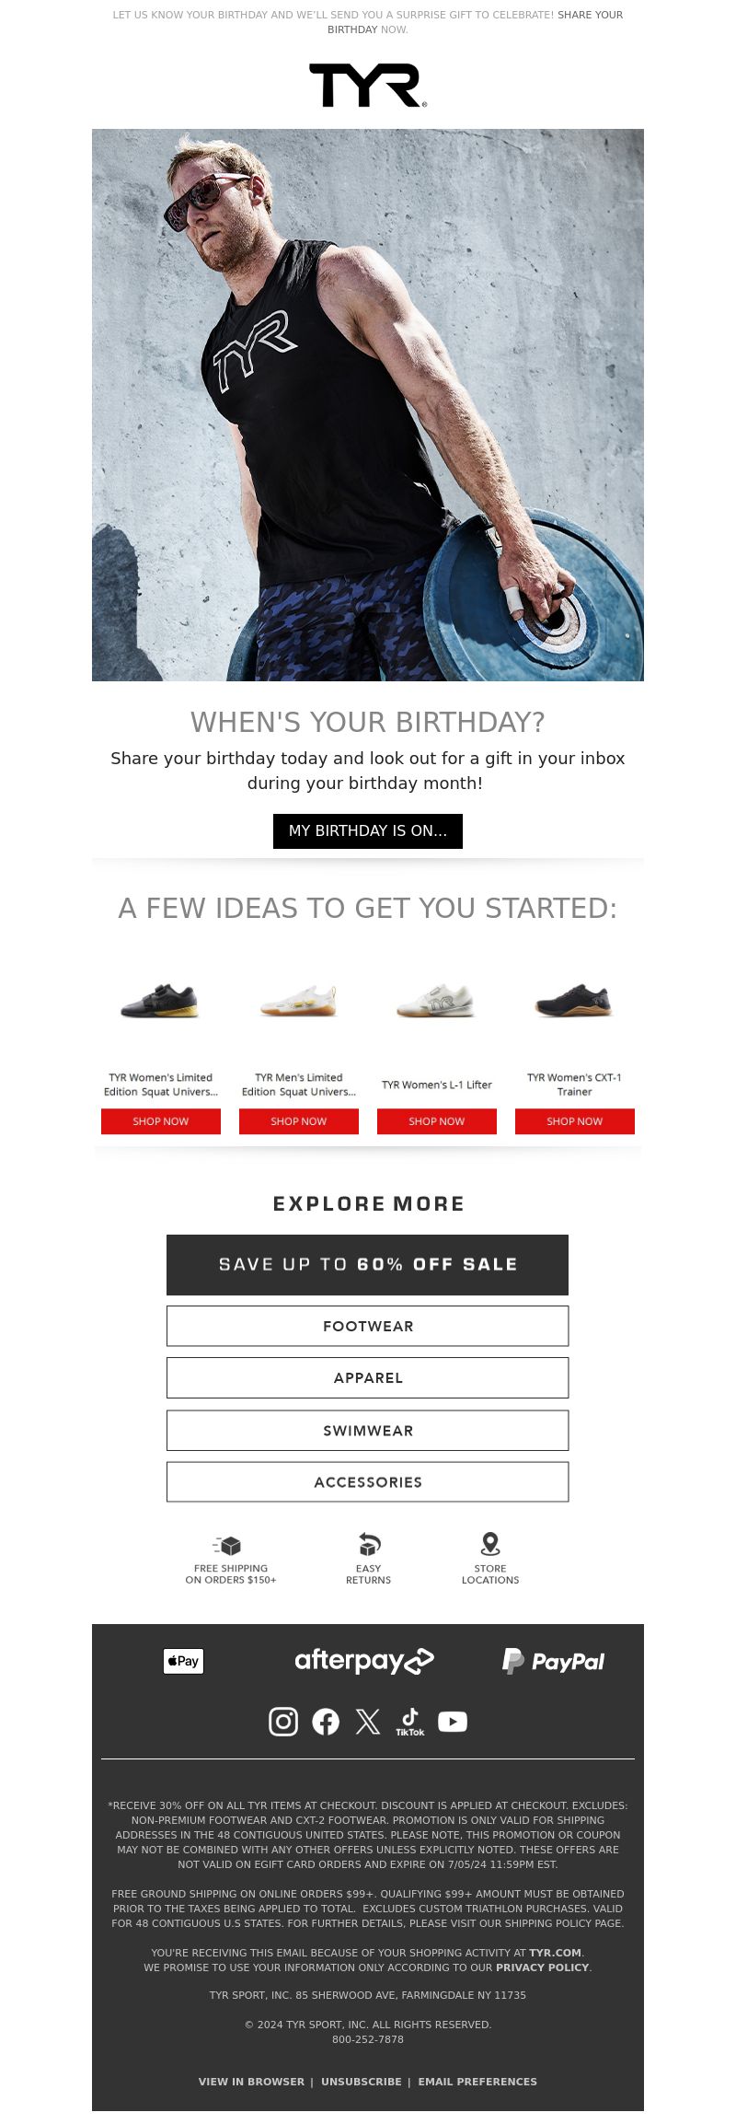Visit the X (Twitter) icon

pyautogui.click(x=368, y=1721)
